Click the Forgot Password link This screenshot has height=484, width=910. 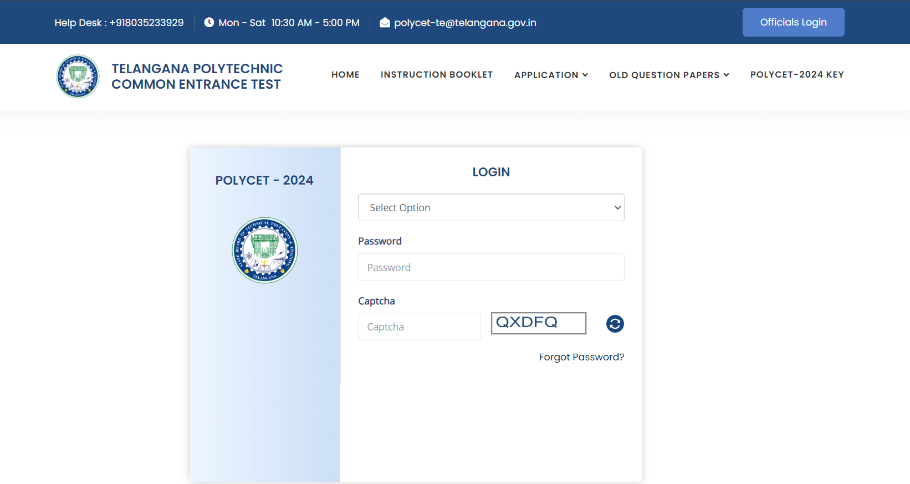(x=581, y=357)
